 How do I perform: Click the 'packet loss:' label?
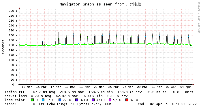16,96
